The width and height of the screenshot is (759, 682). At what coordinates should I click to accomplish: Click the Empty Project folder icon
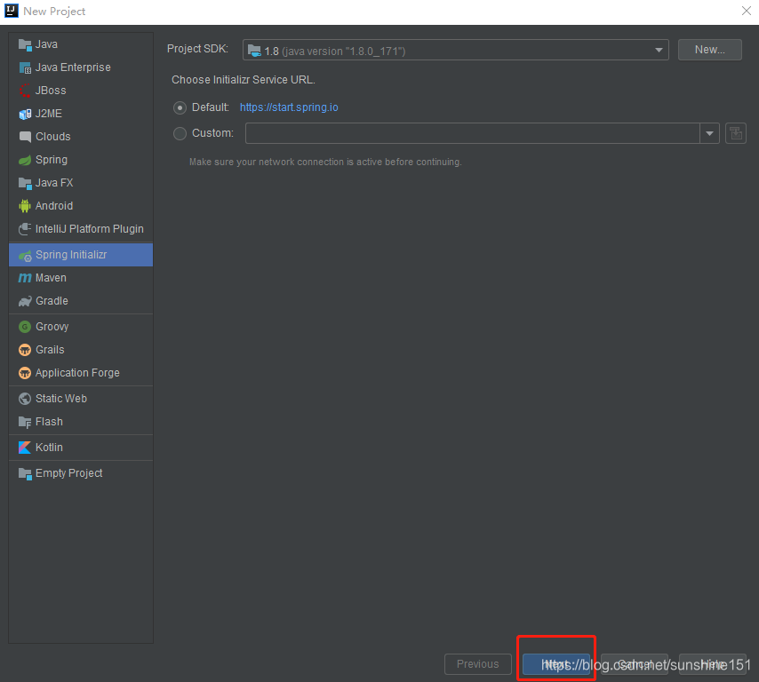tap(25, 473)
